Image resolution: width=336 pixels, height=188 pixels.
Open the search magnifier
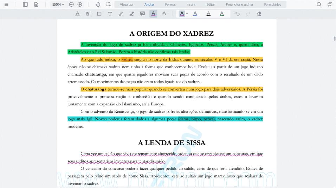click(319, 5)
